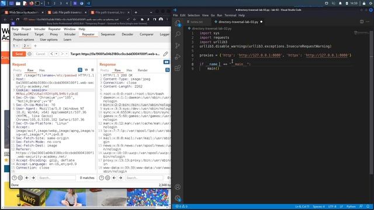Viewport: 374px width, 210px height.
Task: Open Burp Decoder tab
Action: coord(127,34)
